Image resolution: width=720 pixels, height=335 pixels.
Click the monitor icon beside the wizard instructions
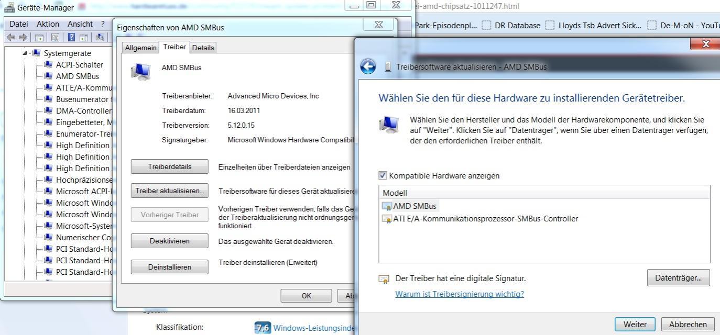pos(388,125)
